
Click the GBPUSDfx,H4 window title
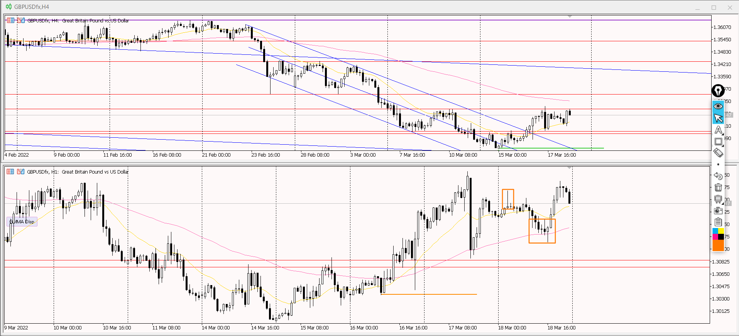click(x=32, y=7)
